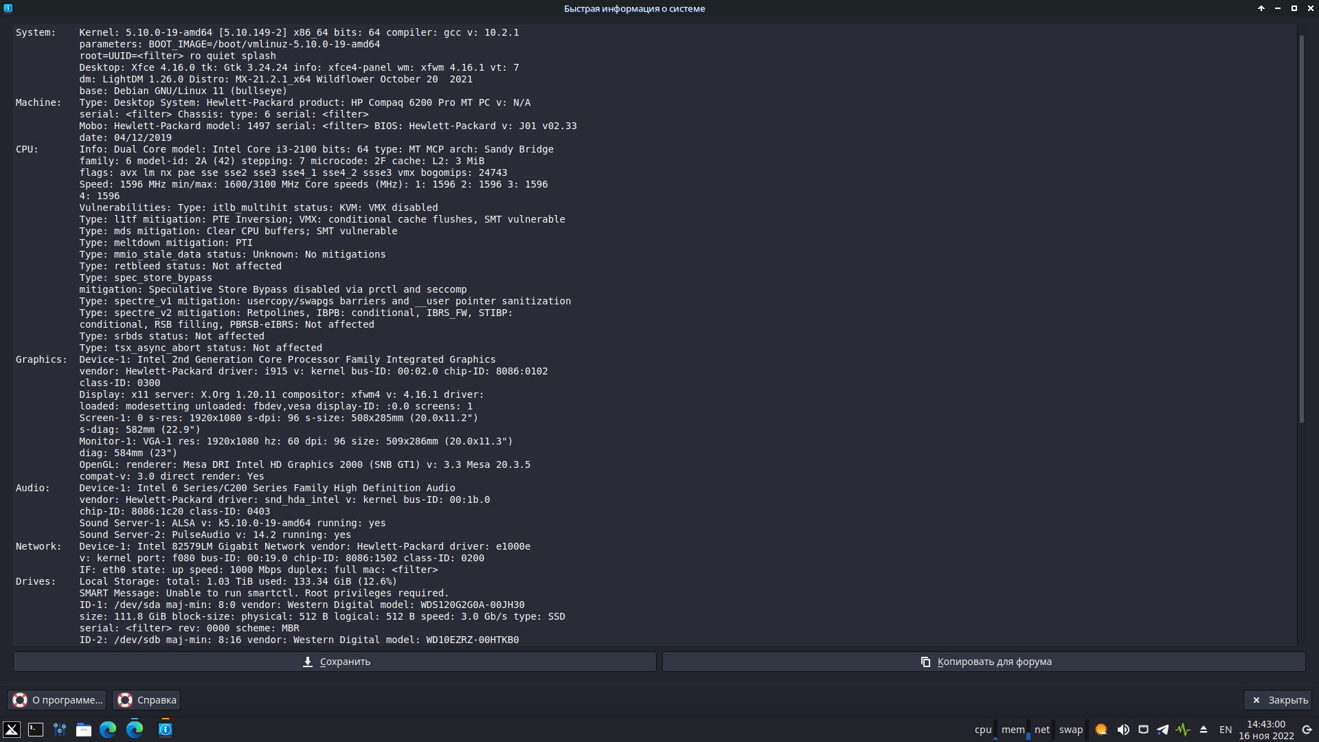Click the Machine: section label
Screen dimensions: 1319x742
[38, 102]
